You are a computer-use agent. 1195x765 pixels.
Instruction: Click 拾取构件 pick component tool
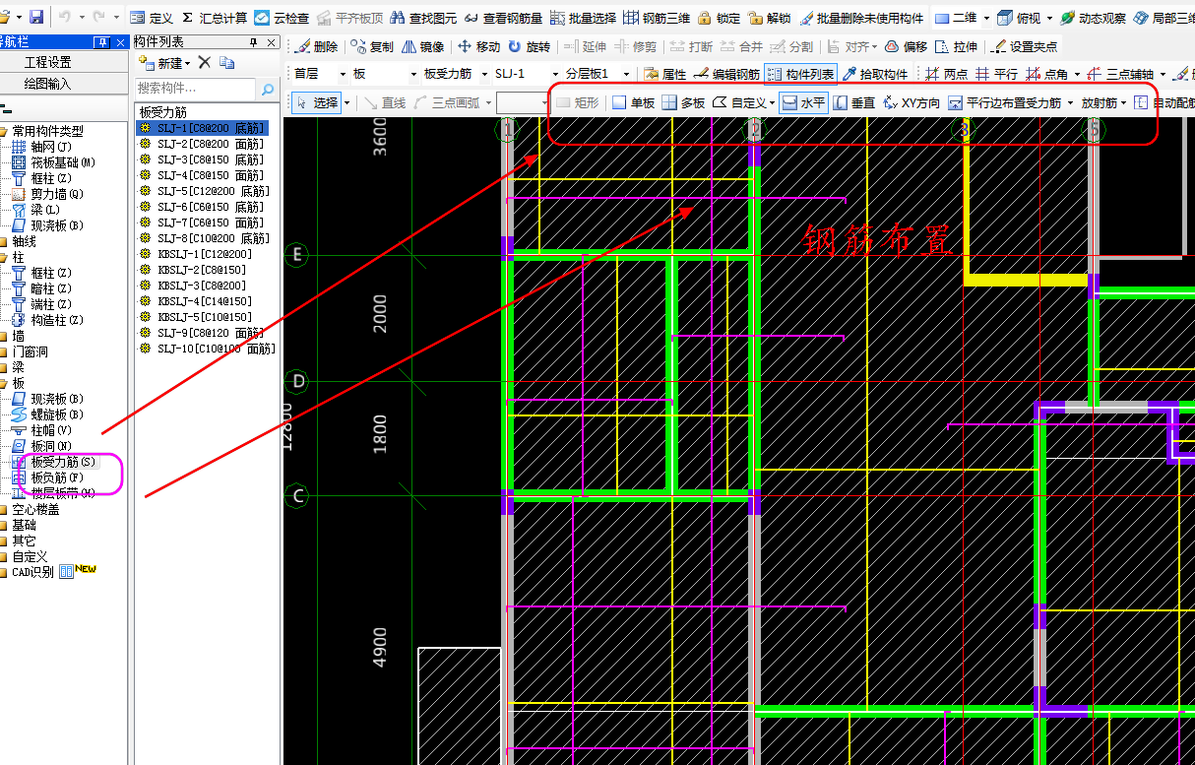pos(875,74)
